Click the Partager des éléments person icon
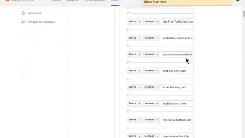Screen dimensions: 245x138 tap(23, 22)
